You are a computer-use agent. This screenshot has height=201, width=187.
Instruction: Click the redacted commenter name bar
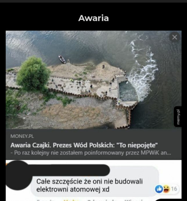[x=69, y=170]
